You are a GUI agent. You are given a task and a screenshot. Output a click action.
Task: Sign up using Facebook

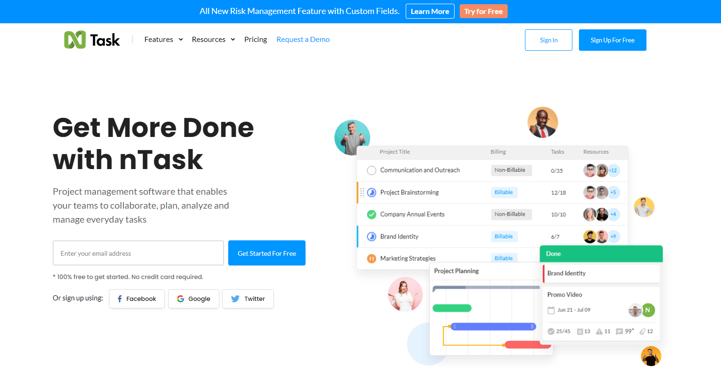137,299
